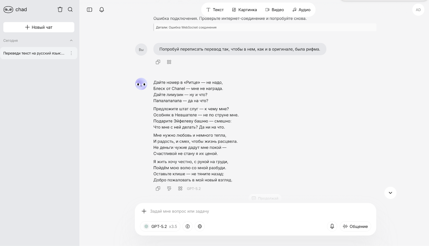Open grid options icon below poem response
Screen dimensions: 429x246
(180, 189)
